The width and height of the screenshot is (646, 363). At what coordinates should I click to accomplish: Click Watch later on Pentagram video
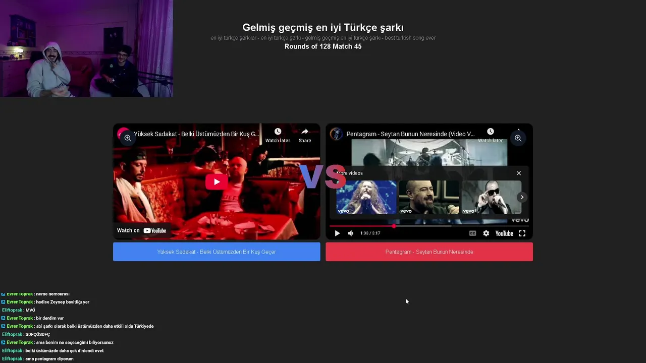(490, 136)
